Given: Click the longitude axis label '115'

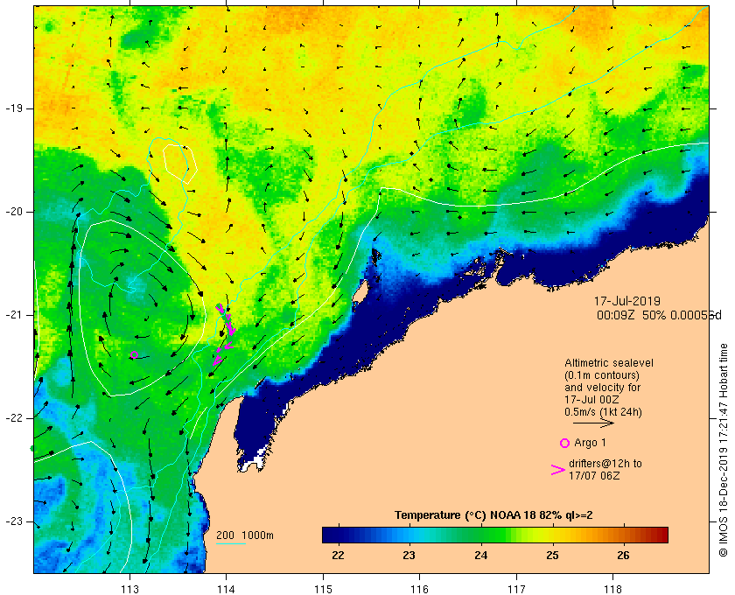Looking at the screenshot, I should pyautogui.click(x=323, y=589).
